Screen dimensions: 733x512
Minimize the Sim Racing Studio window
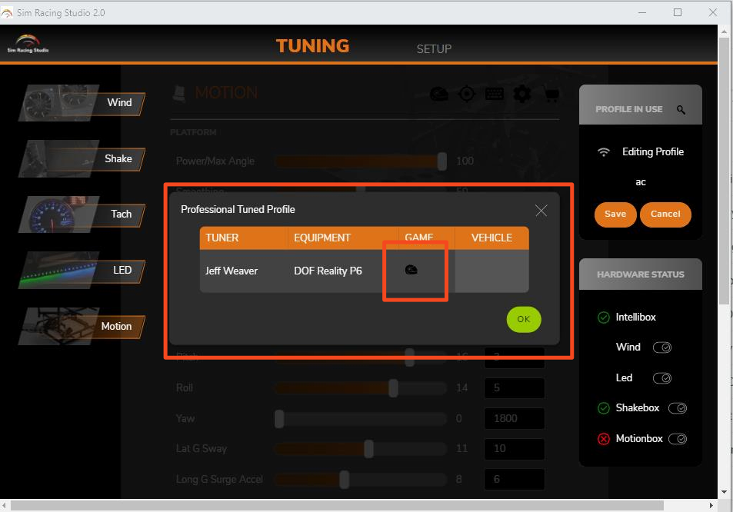click(642, 12)
